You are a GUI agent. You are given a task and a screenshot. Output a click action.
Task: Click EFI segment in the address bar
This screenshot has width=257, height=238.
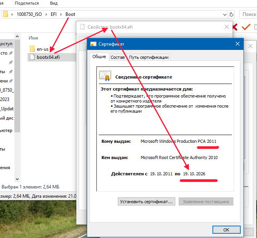point(53,14)
